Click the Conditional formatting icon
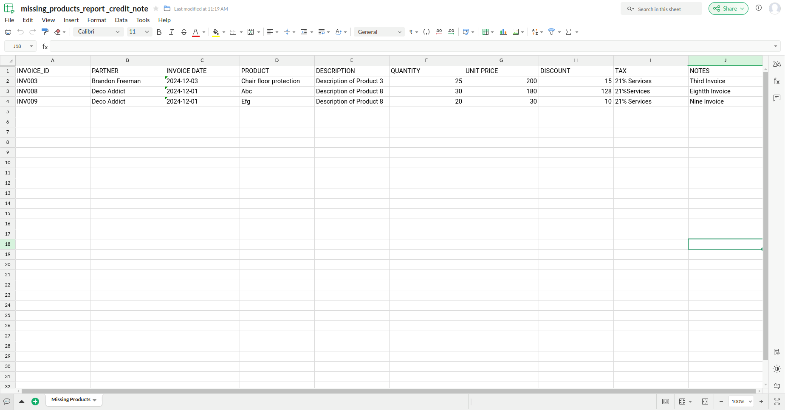 466,32
